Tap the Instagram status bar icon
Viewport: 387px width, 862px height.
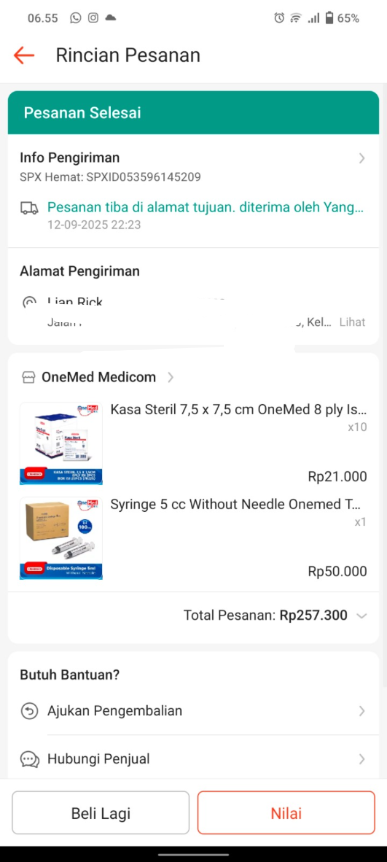tap(94, 18)
